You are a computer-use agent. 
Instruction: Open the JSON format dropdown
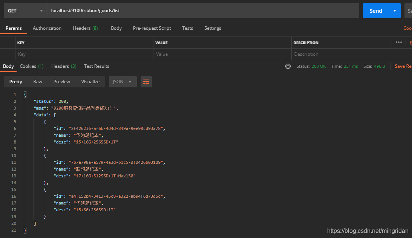click(x=123, y=82)
